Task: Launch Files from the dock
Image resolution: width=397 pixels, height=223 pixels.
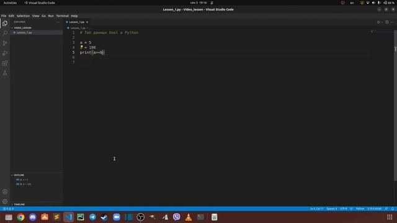Action: point(9,217)
